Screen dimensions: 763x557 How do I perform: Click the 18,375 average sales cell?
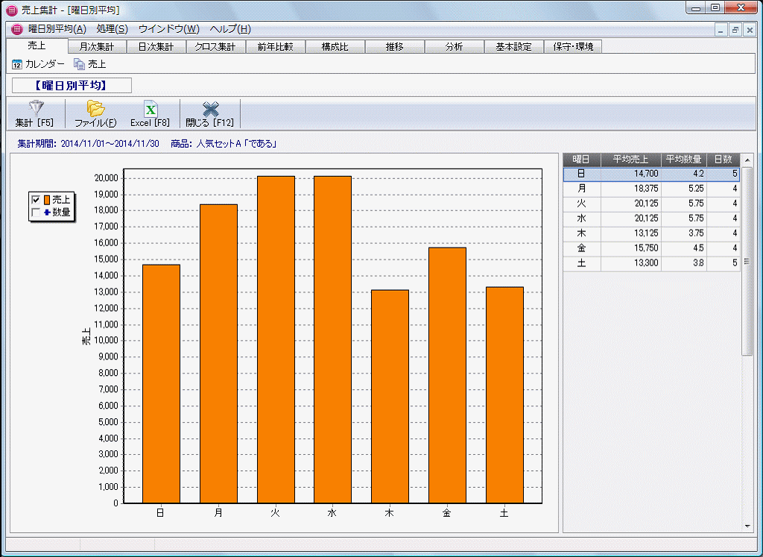(x=630, y=189)
